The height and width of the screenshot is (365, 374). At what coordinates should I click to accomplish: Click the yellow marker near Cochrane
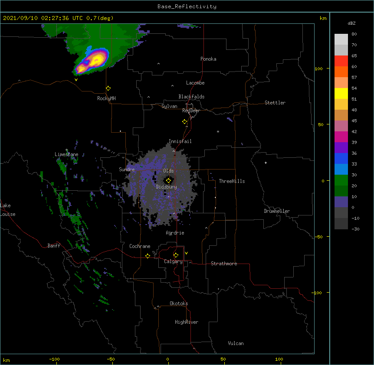click(x=148, y=256)
